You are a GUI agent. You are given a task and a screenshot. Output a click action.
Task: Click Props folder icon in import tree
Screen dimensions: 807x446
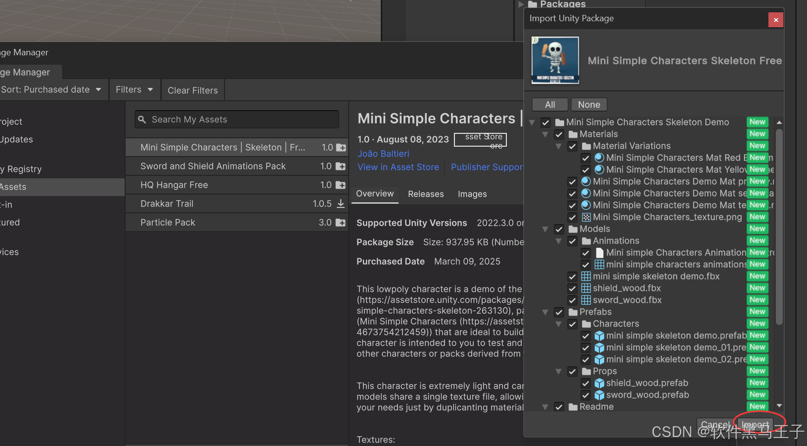(586, 371)
